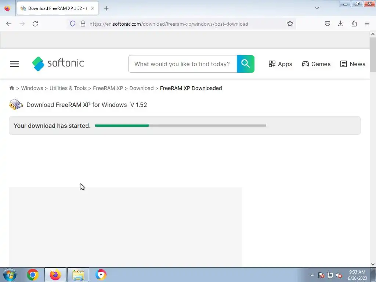Expand the list all tabs chevron
The width and height of the screenshot is (376, 282).
317,8
